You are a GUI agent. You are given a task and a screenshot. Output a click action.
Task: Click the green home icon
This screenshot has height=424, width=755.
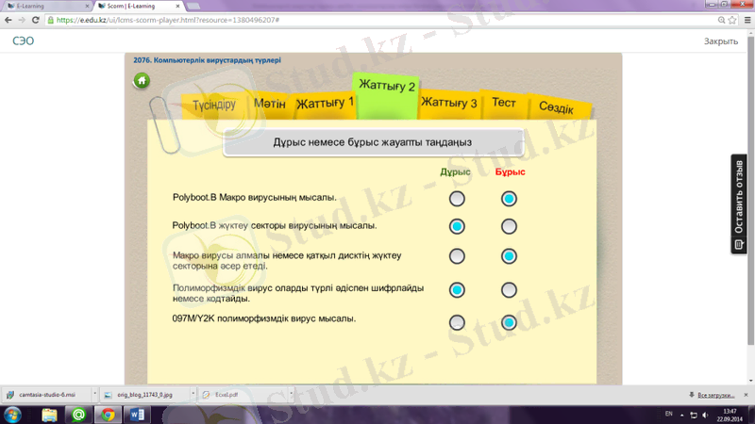pyautogui.click(x=142, y=81)
